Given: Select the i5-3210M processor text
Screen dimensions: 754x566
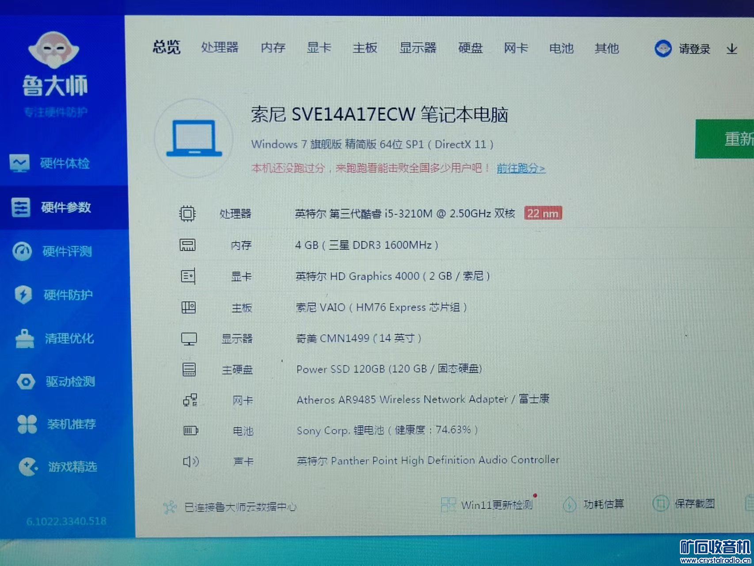Looking at the screenshot, I should 405,214.
